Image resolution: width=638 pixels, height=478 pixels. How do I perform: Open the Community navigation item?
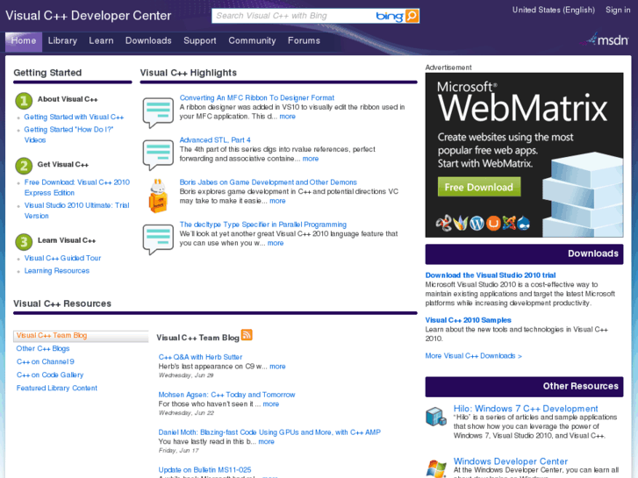click(252, 40)
